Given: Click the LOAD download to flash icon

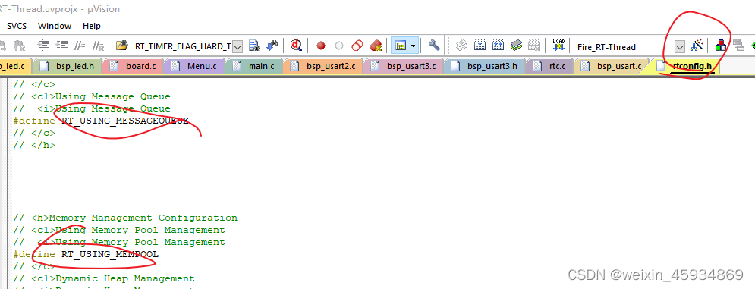Looking at the screenshot, I should click(558, 46).
